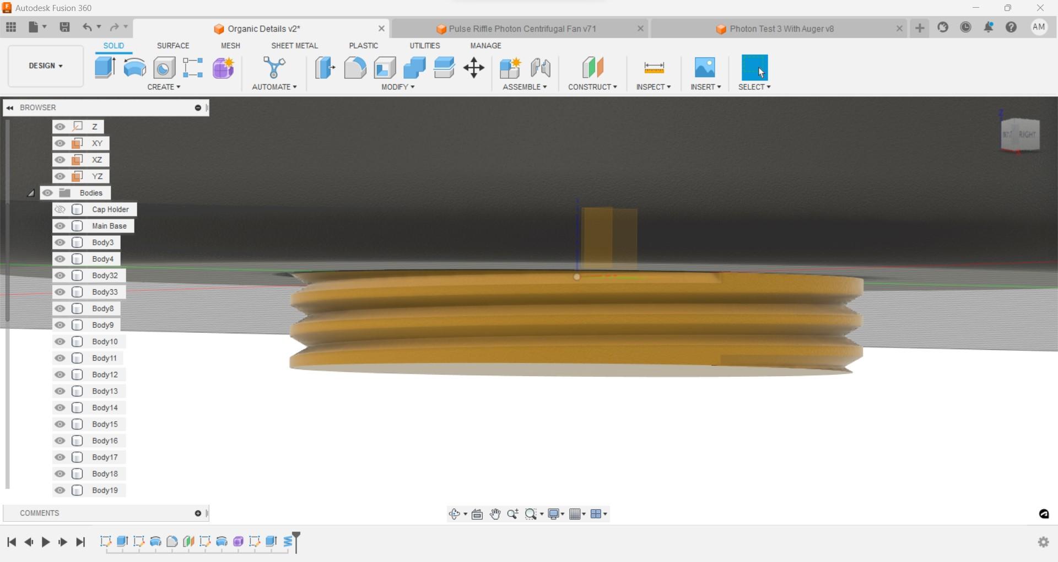Click the ViewCube RIGHT face
Image resolution: width=1058 pixels, height=562 pixels.
coord(1027,134)
